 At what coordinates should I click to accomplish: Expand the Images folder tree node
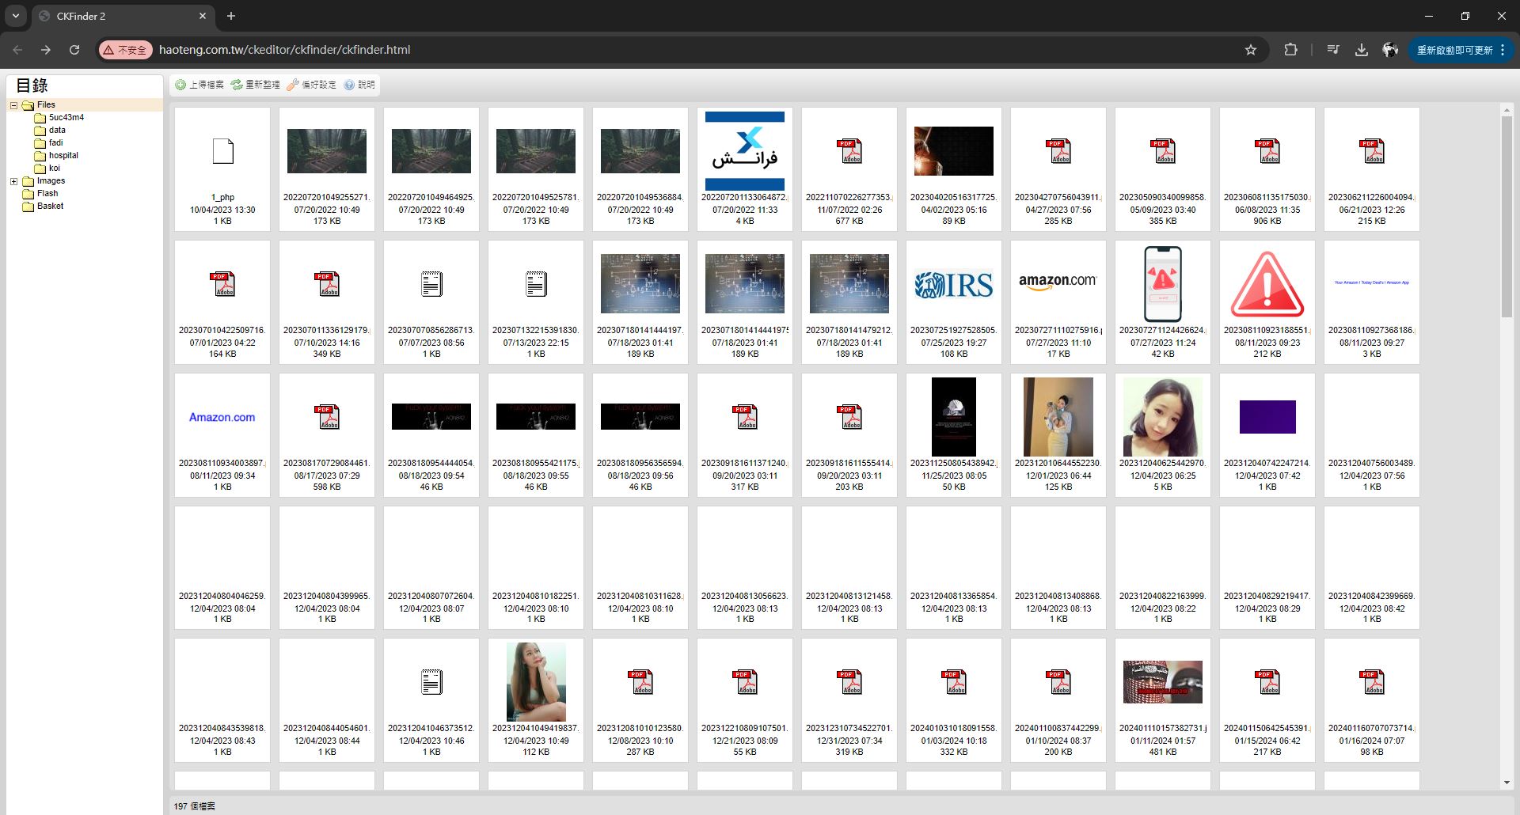13,181
